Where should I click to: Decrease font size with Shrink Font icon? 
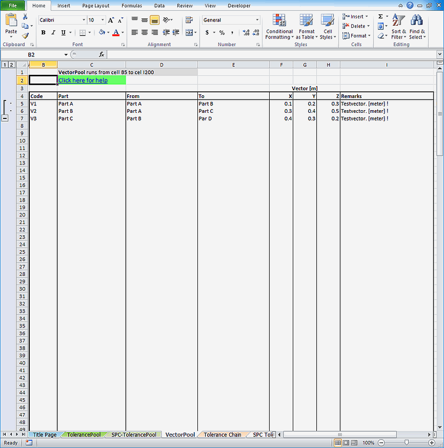coord(120,20)
